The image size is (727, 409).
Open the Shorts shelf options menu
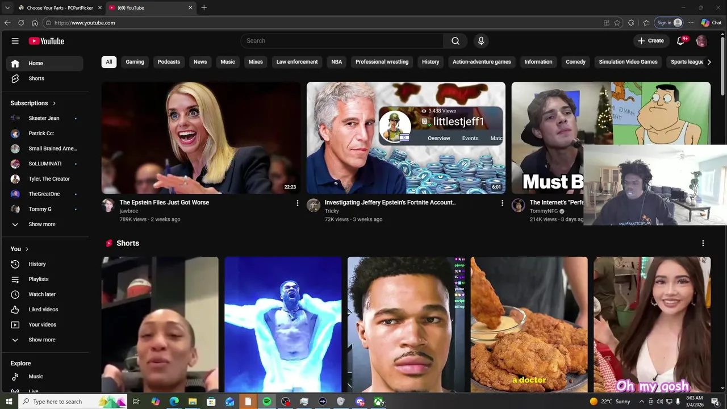[703, 243]
